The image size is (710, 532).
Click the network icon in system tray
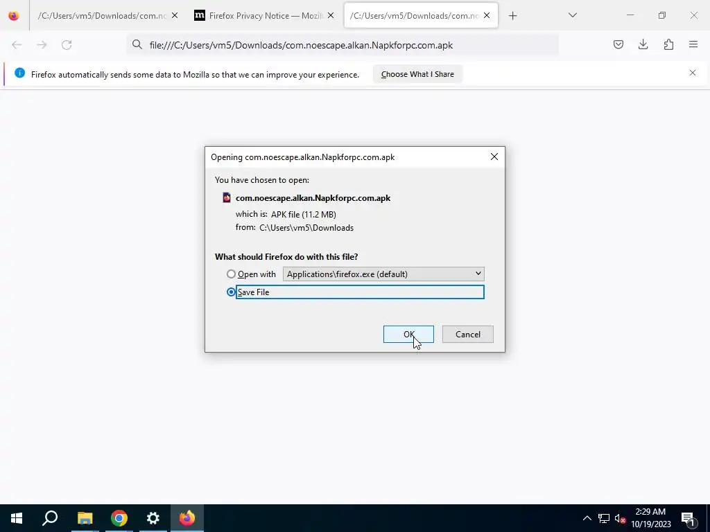pyautogui.click(x=604, y=518)
